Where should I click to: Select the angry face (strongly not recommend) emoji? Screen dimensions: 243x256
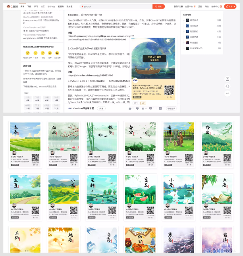point(28,53)
